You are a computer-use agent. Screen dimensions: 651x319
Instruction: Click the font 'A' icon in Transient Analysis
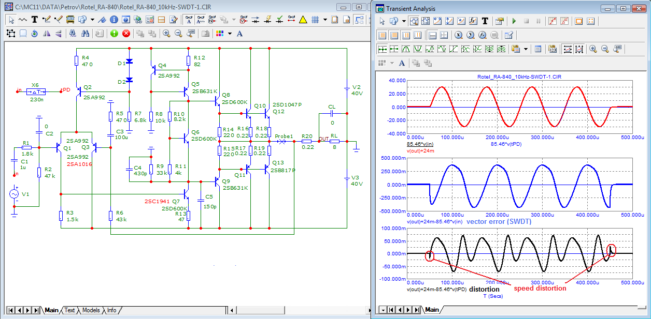(401, 63)
